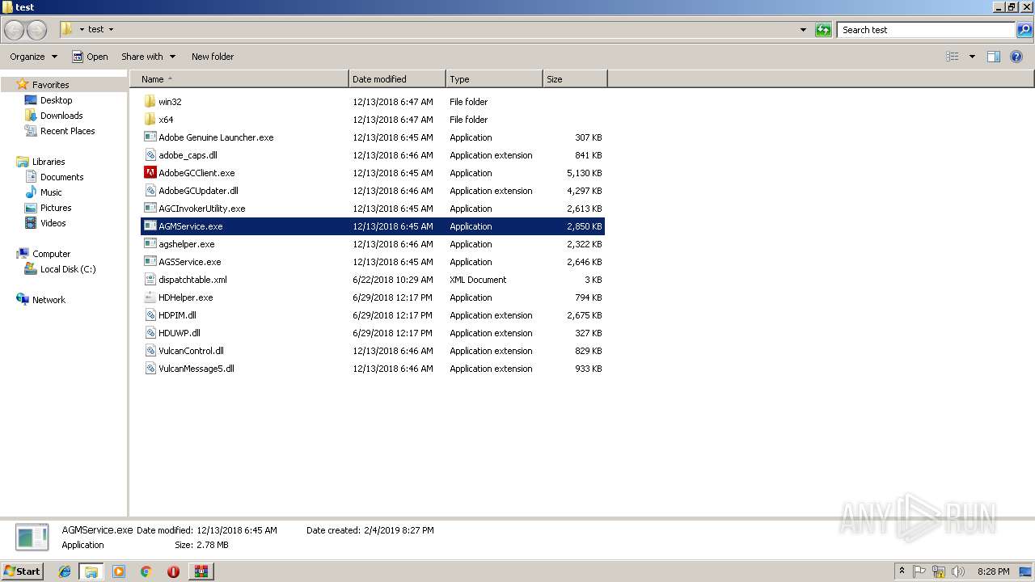
Task: Change the view layout icon
Action: pos(953,57)
